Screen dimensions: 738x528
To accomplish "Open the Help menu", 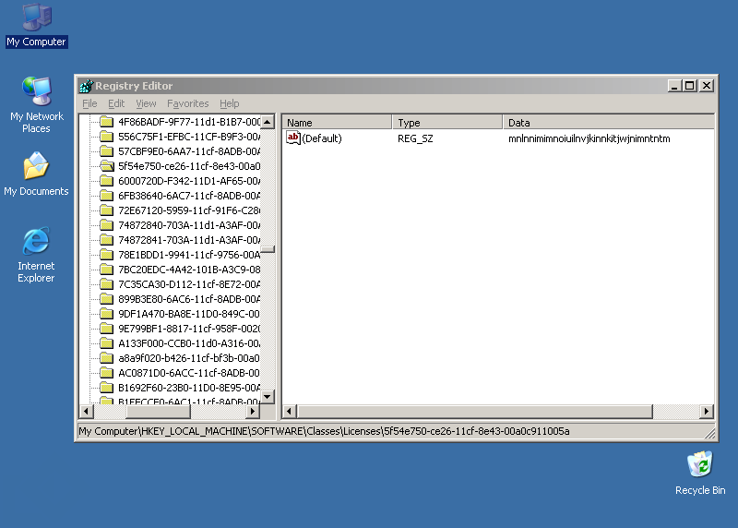I will coord(229,103).
